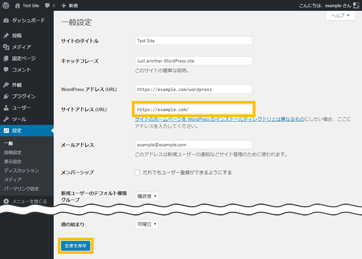The height and width of the screenshot is (259, 362).
Task: Open the プラグイン plug icon menu
Action: click(x=6, y=96)
